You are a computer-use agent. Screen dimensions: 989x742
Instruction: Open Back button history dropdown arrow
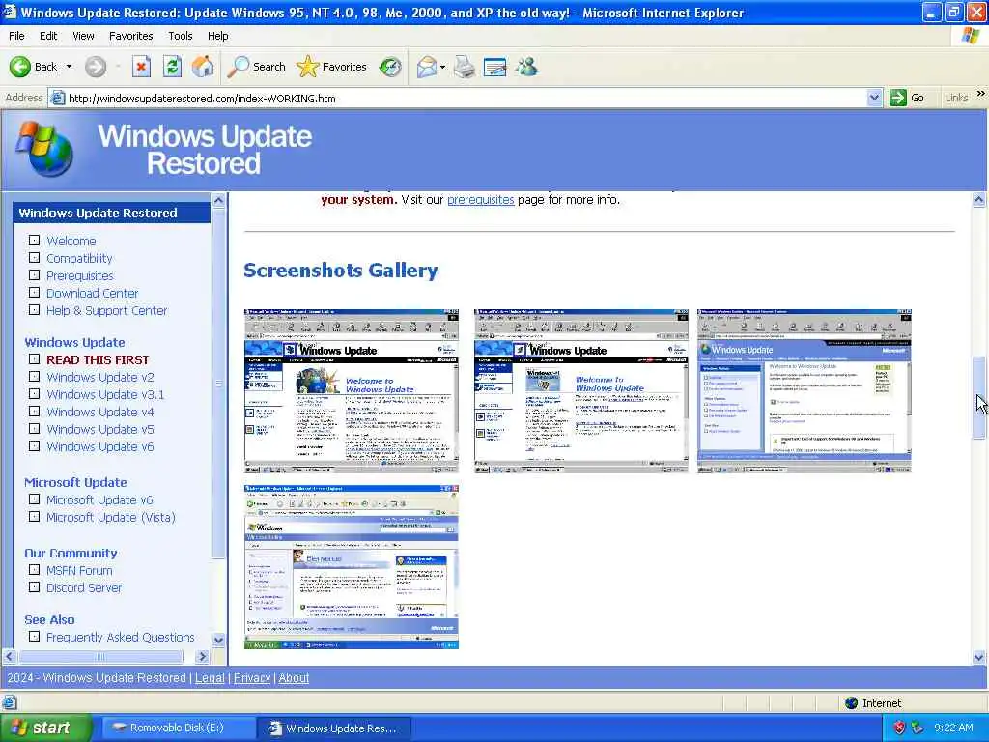[x=69, y=67]
